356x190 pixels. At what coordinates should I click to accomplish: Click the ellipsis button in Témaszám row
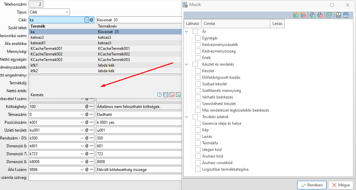91,115
